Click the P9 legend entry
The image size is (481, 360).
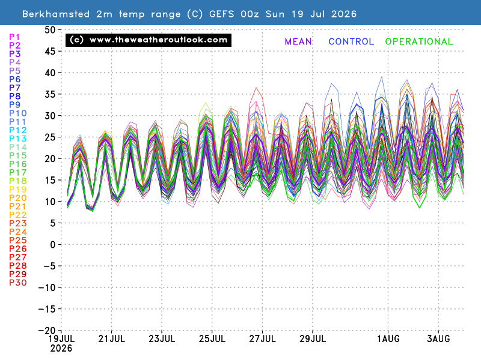pyautogui.click(x=14, y=104)
